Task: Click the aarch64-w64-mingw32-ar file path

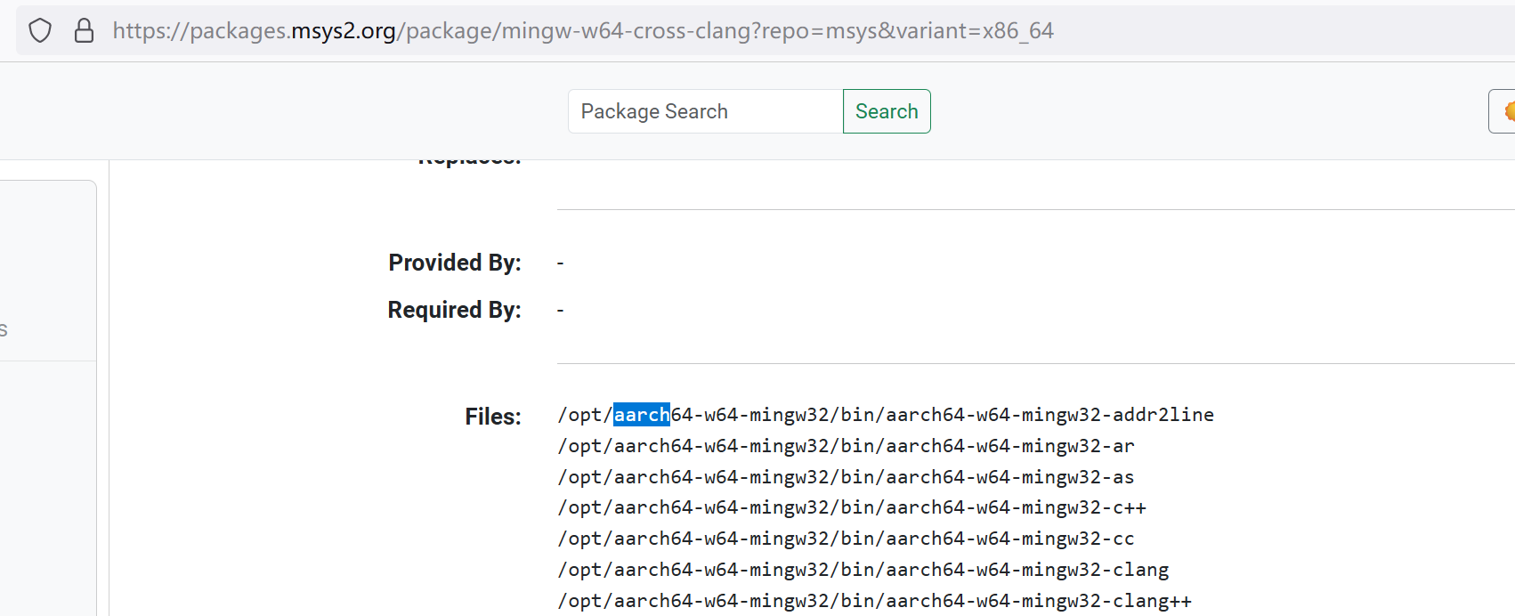Action: [846, 446]
